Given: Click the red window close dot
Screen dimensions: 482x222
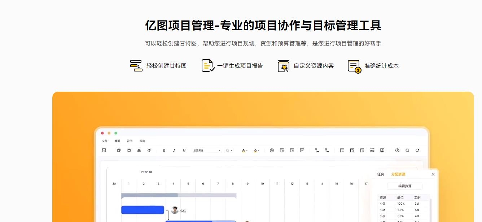Looking at the screenshot, I should (x=102, y=133).
